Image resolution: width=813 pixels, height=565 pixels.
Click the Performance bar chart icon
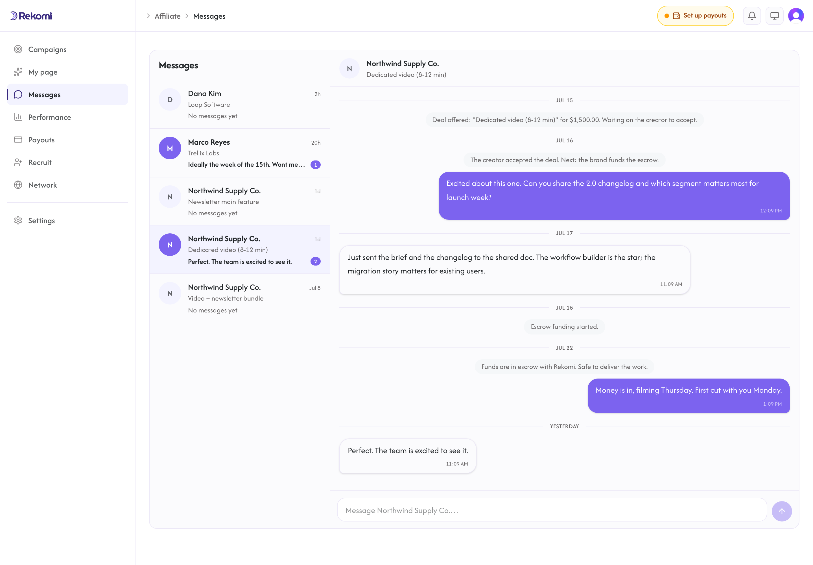tap(18, 117)
